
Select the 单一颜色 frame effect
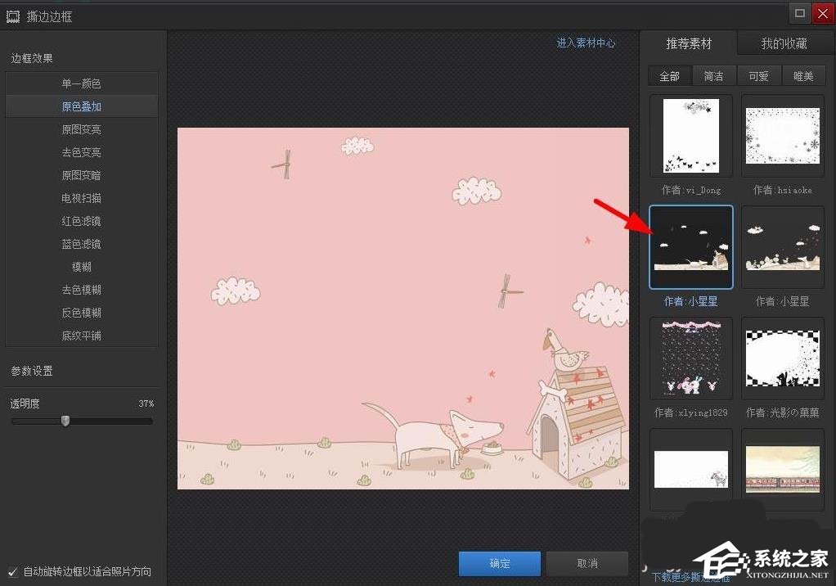click(81, 83)
